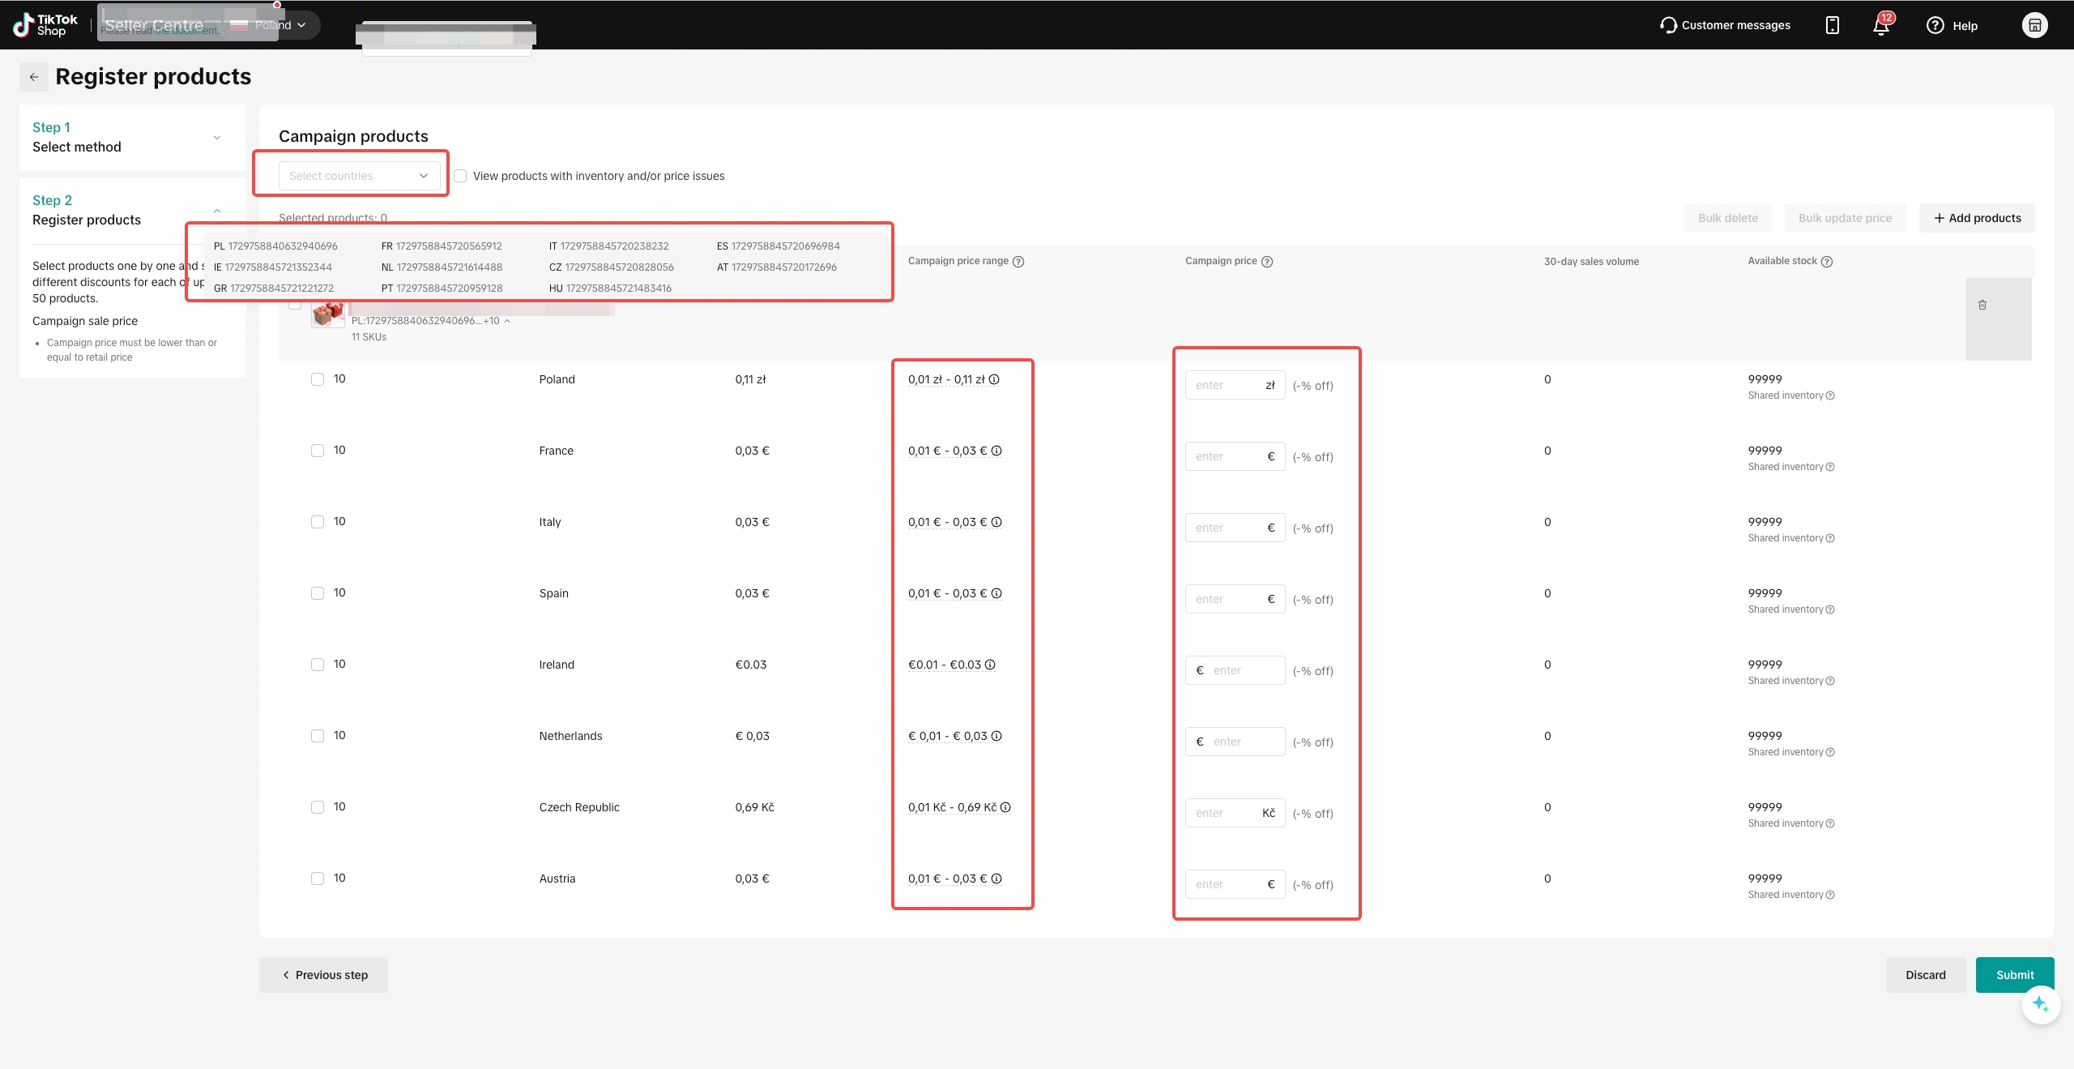Image resolution: width=2074 pixels, height=1069 pixels.
Task: Open the mobile app phone icon
Action: click(1833, 25)
